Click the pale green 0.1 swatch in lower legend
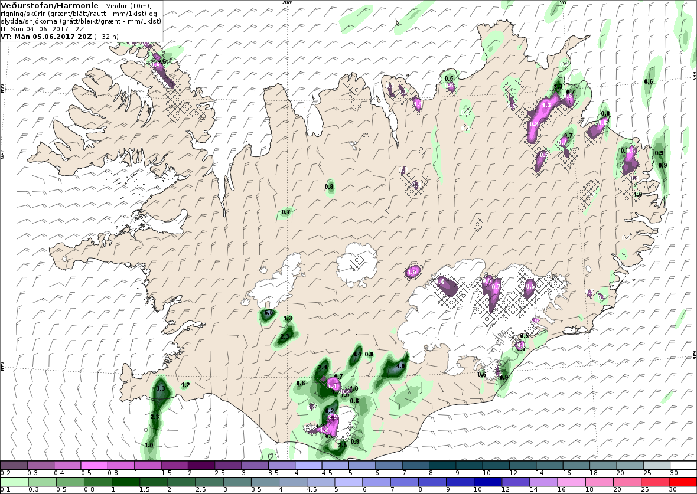Viewport: 697px width, 494px height. 14,482
